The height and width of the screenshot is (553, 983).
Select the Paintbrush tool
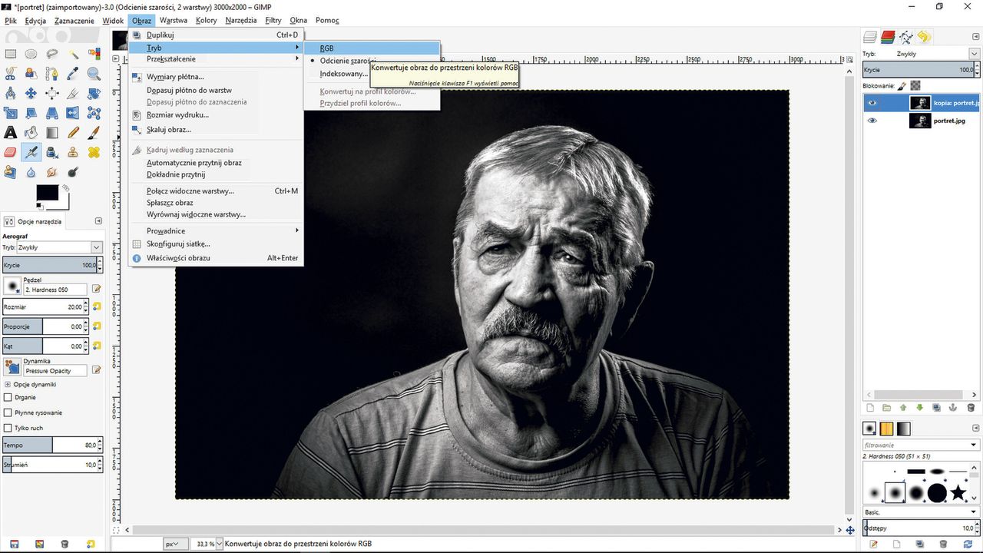click(94, 133)
